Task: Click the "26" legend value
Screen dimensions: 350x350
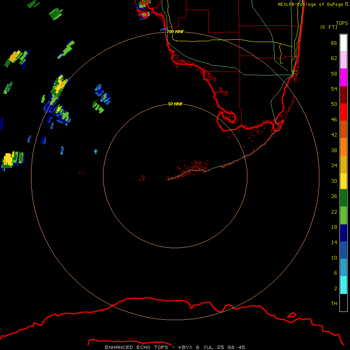Action: tap(334, 196)
